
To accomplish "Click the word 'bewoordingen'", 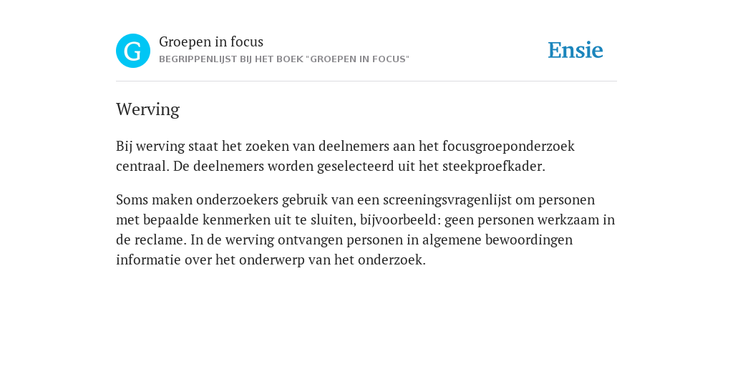I will (529, 240).
